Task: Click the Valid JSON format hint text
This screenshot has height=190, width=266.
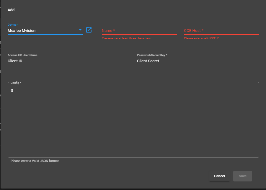Action: pos(35,161)
